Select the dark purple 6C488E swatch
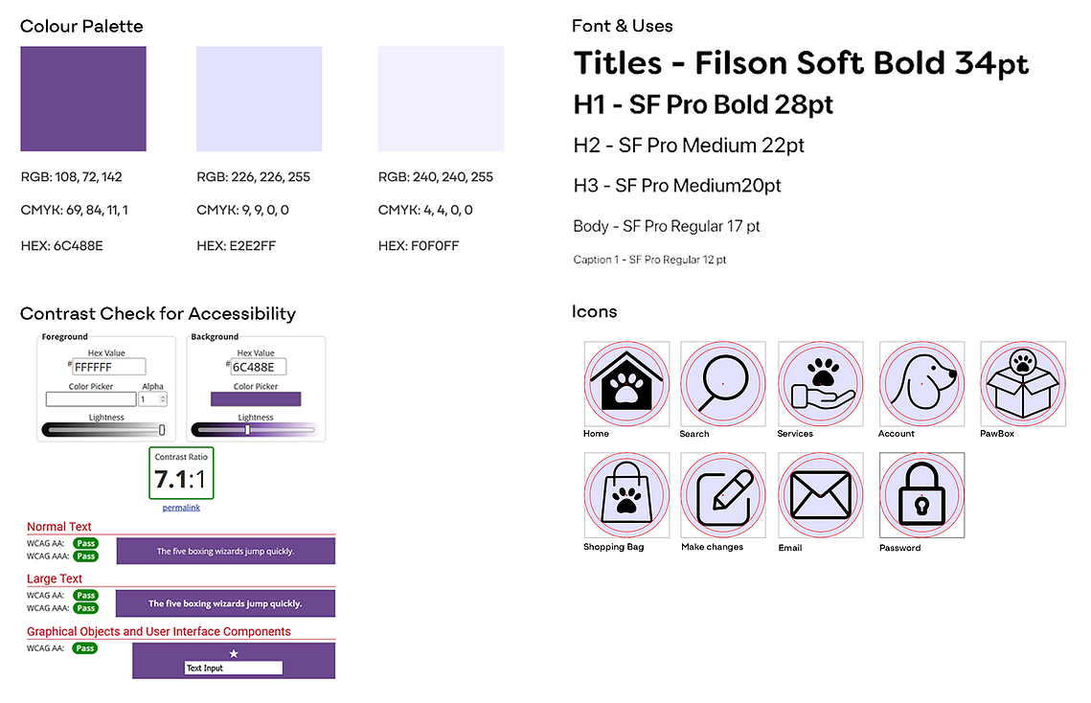Image resolution: width=1091 pixels, height=703 pixels. 83,99
